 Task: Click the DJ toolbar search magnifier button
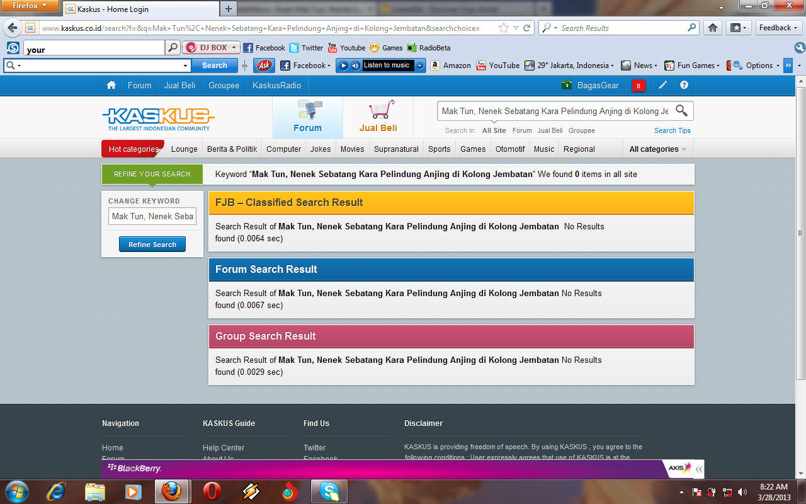pyautogui.click(x=173, y=48)
